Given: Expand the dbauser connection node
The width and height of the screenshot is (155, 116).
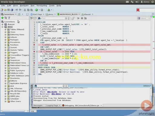Looking at the screenshot, I should (2, 24).
